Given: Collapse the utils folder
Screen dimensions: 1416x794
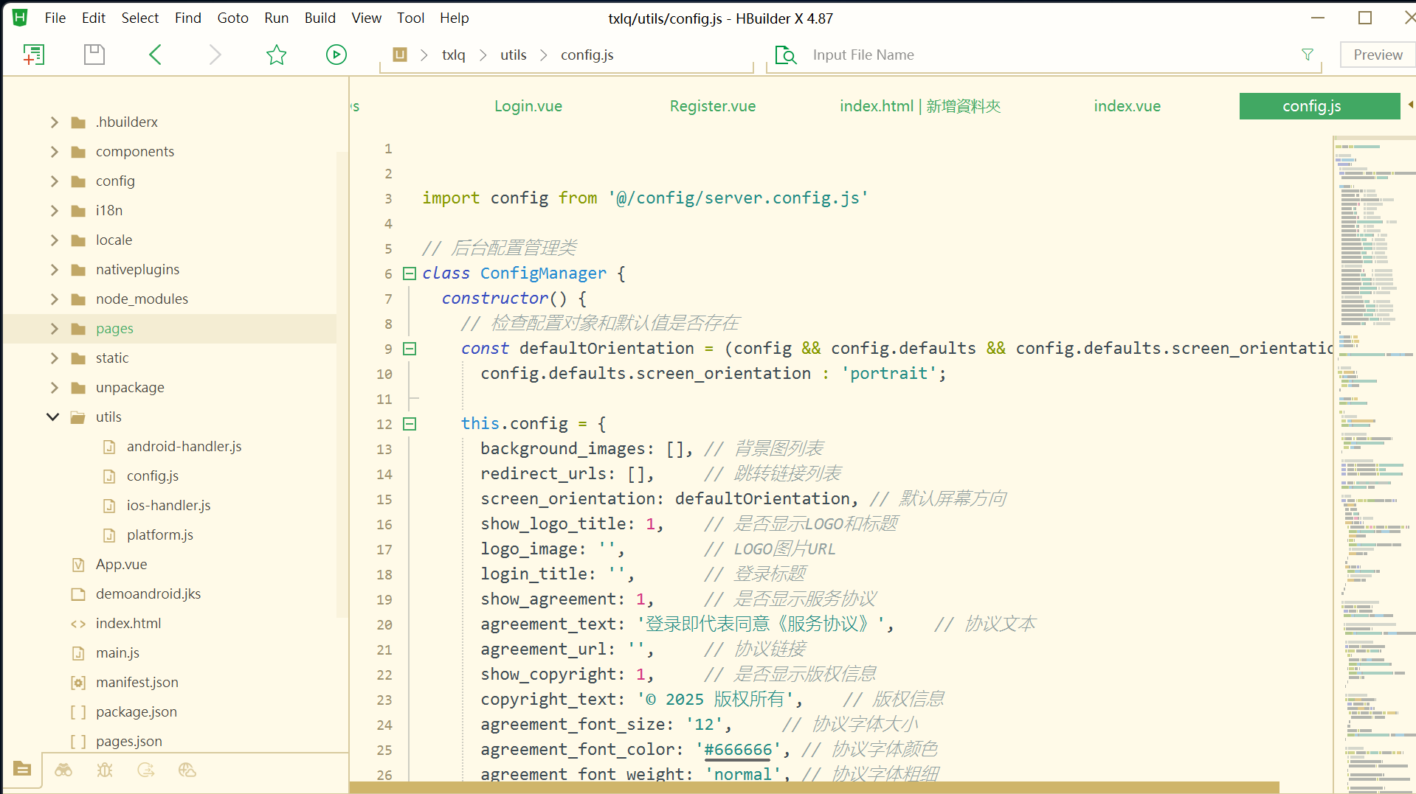Looking at the screenshot, I should (x=53, y=417).
